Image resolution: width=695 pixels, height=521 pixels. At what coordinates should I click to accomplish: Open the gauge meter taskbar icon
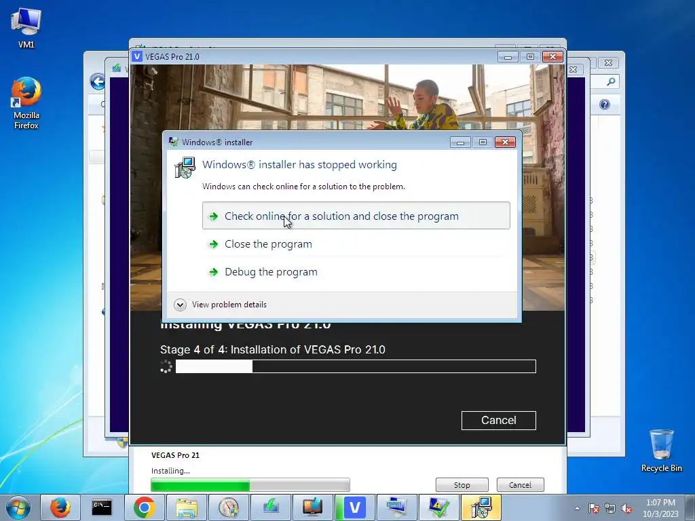[228, 507]
